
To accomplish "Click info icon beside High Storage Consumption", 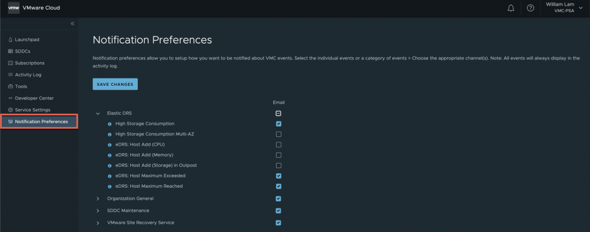I will click(109, 124).
